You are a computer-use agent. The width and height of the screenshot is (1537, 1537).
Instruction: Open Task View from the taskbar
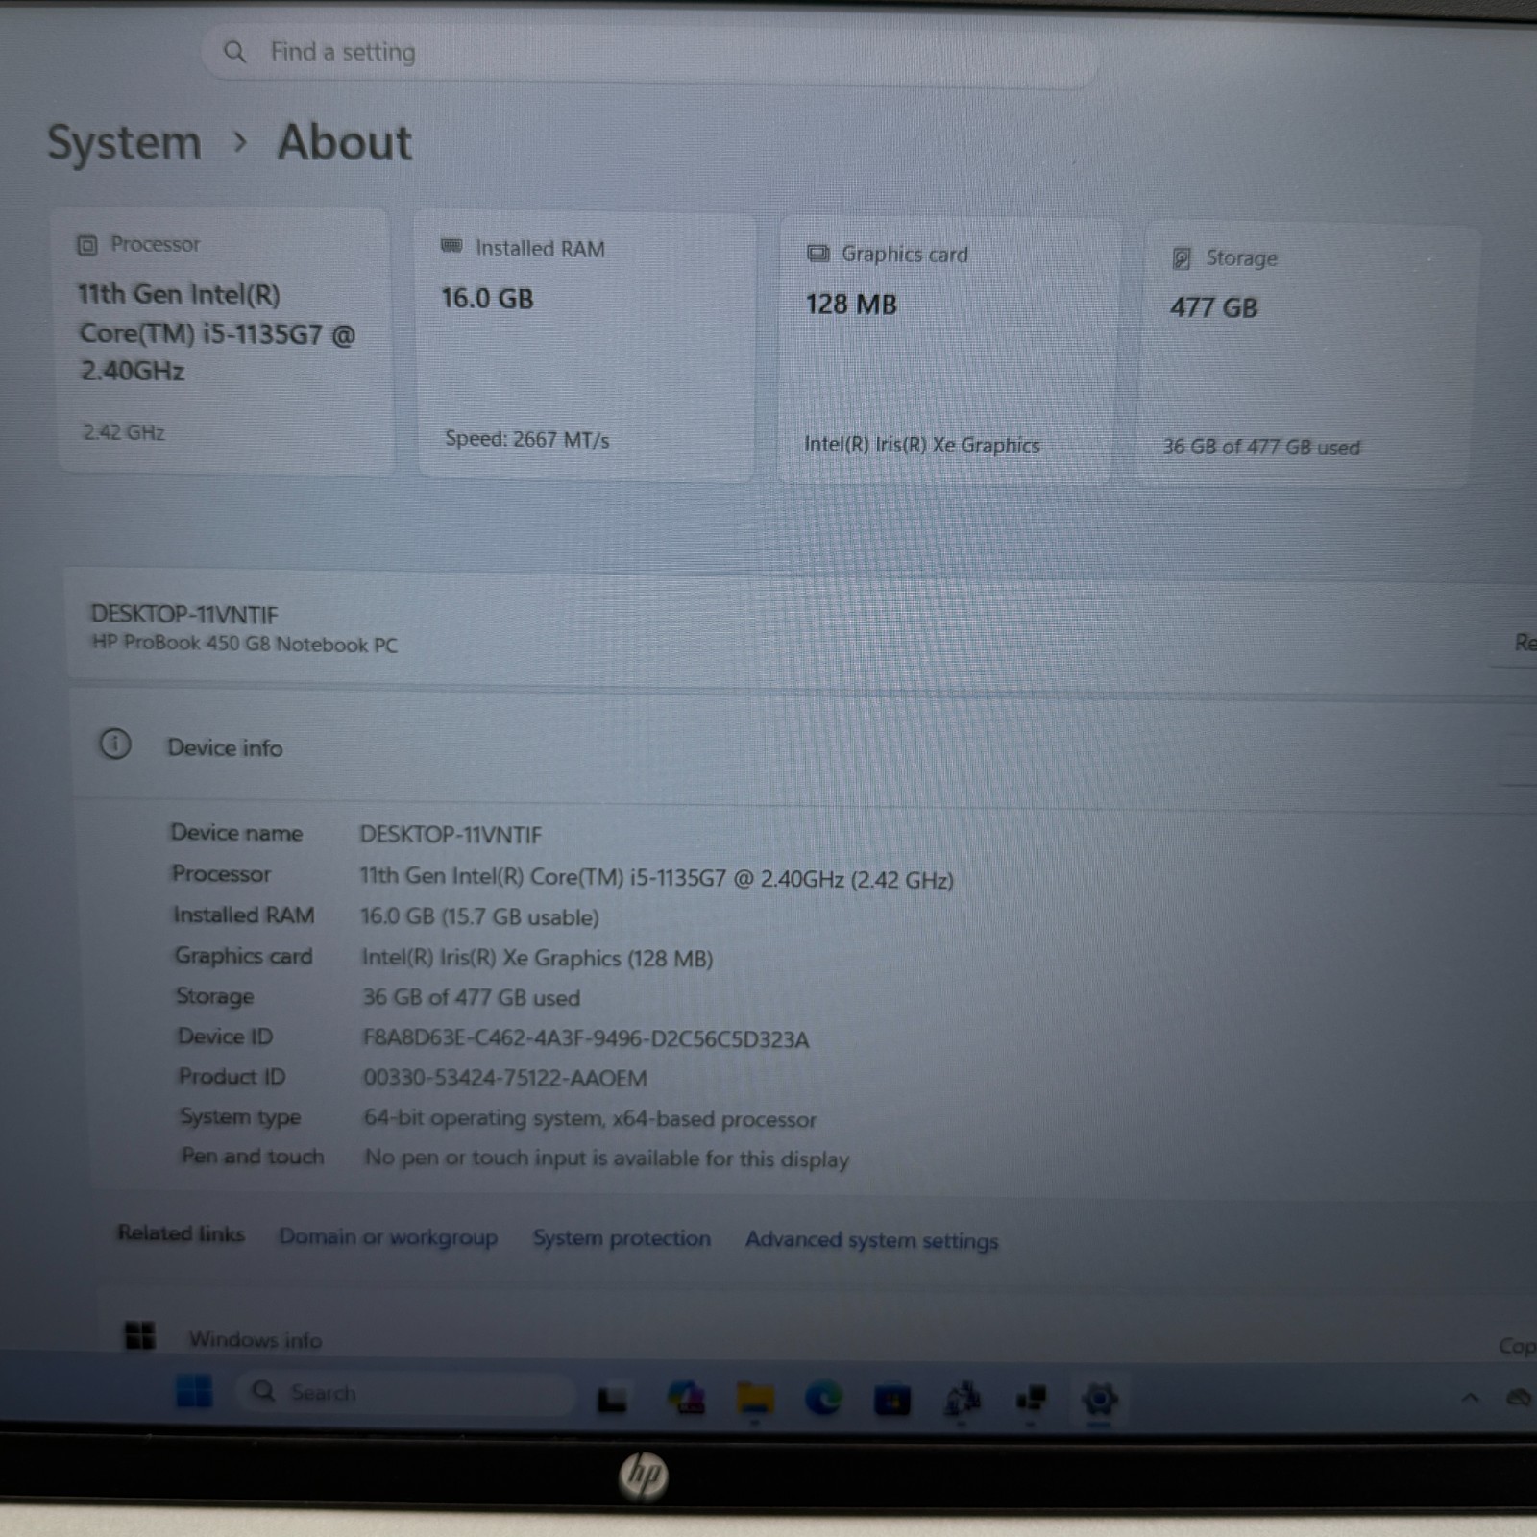[612, 1400]
